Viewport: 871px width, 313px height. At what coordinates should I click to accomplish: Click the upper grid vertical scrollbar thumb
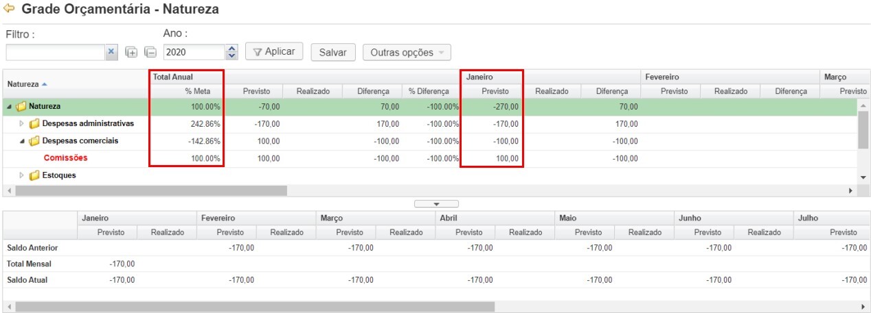point(863,129)
